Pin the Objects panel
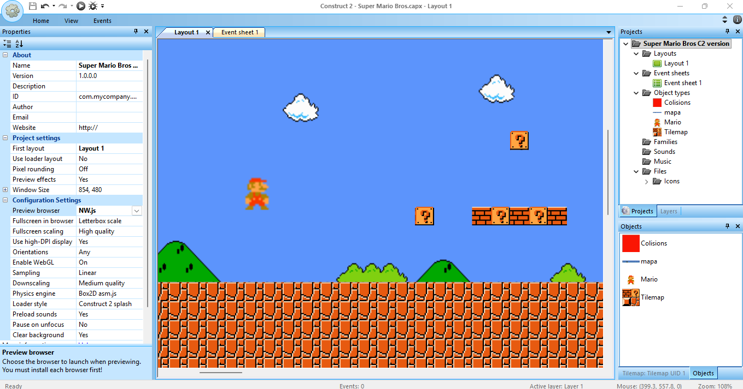 point(727,226)
